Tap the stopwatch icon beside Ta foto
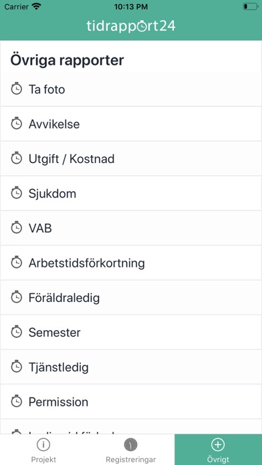This screenshot has height=465, width=262. [16, 89]
